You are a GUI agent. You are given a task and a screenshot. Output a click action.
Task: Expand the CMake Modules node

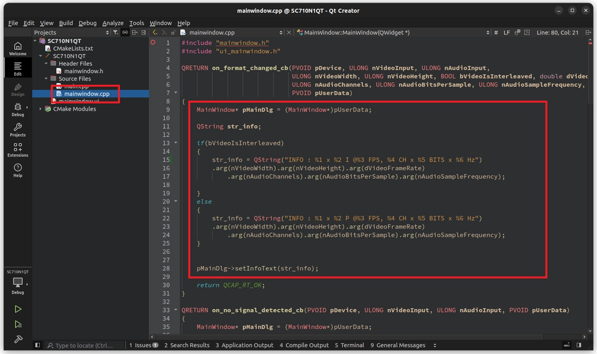click(x=41, y=109)
